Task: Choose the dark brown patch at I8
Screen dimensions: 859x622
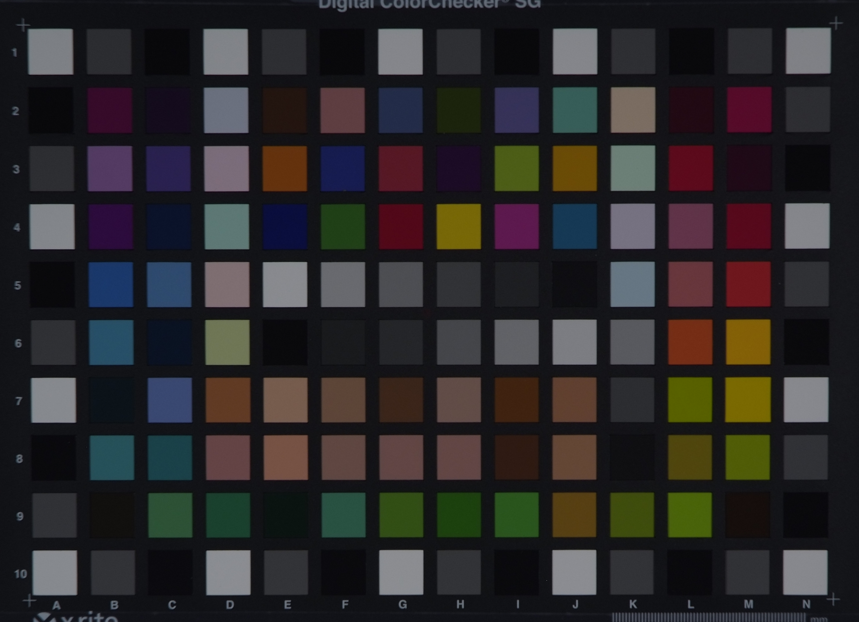Action: [x=517, y=458]
